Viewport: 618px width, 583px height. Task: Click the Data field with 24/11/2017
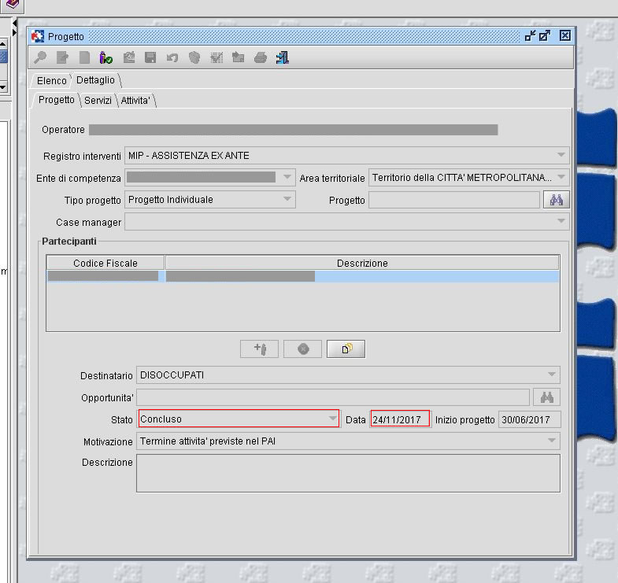pyautogui.click(x=400, y=419)
